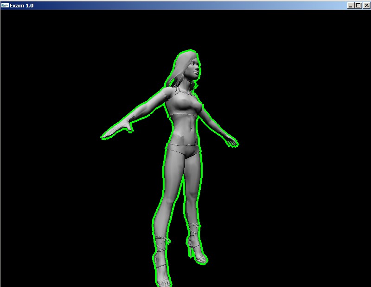The width and height of the screenshot is (371, 287).
Task: Minimize the Exam 1.0 window
Action: click(x=351, y=6)
